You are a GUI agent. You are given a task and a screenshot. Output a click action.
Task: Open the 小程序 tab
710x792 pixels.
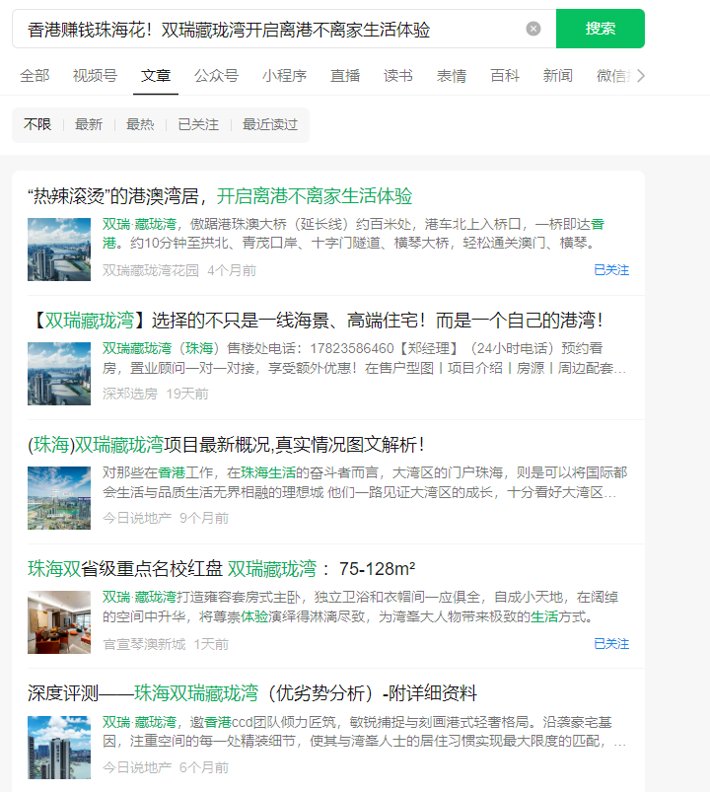[284, 76]
